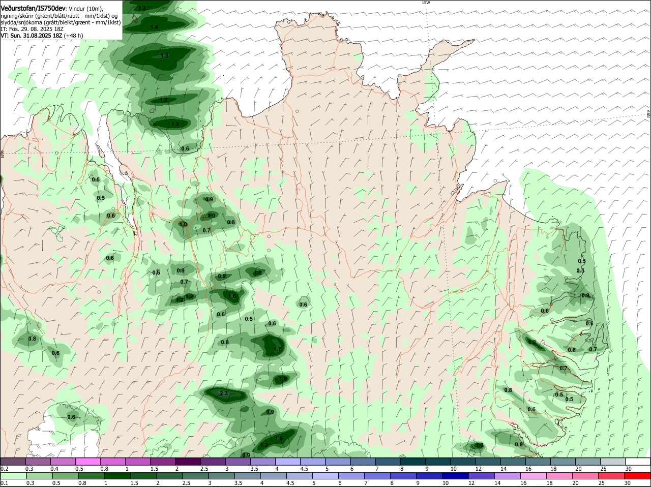
Task: Pick the light pink 16 mm rain legend swatch
Action: coord(534,476)
